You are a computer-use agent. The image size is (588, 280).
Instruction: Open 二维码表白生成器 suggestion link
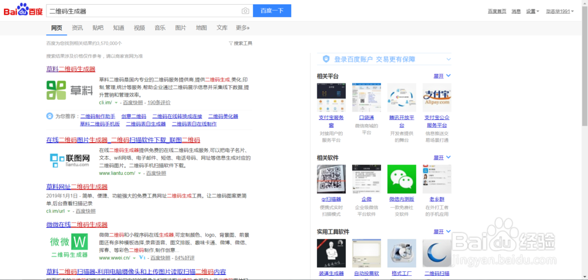[146, 124]
